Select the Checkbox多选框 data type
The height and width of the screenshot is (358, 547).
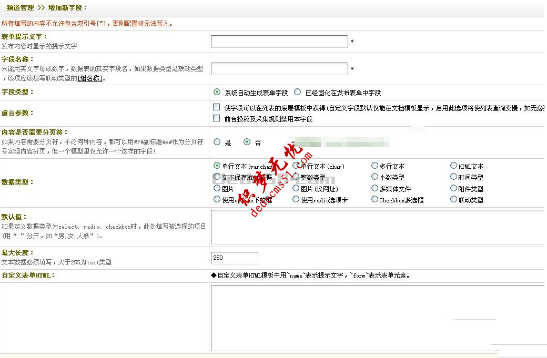coord(374,199)
